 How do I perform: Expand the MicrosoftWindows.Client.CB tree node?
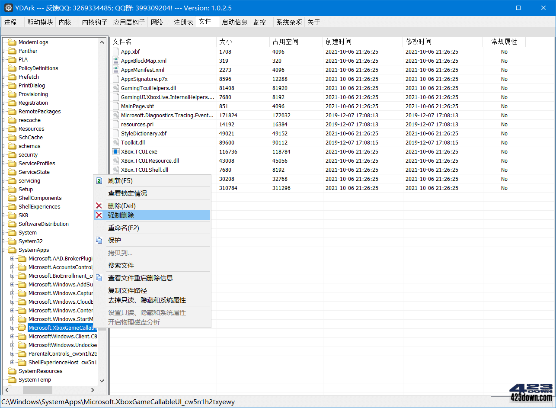pyautogui.click(x=13, y=336)
